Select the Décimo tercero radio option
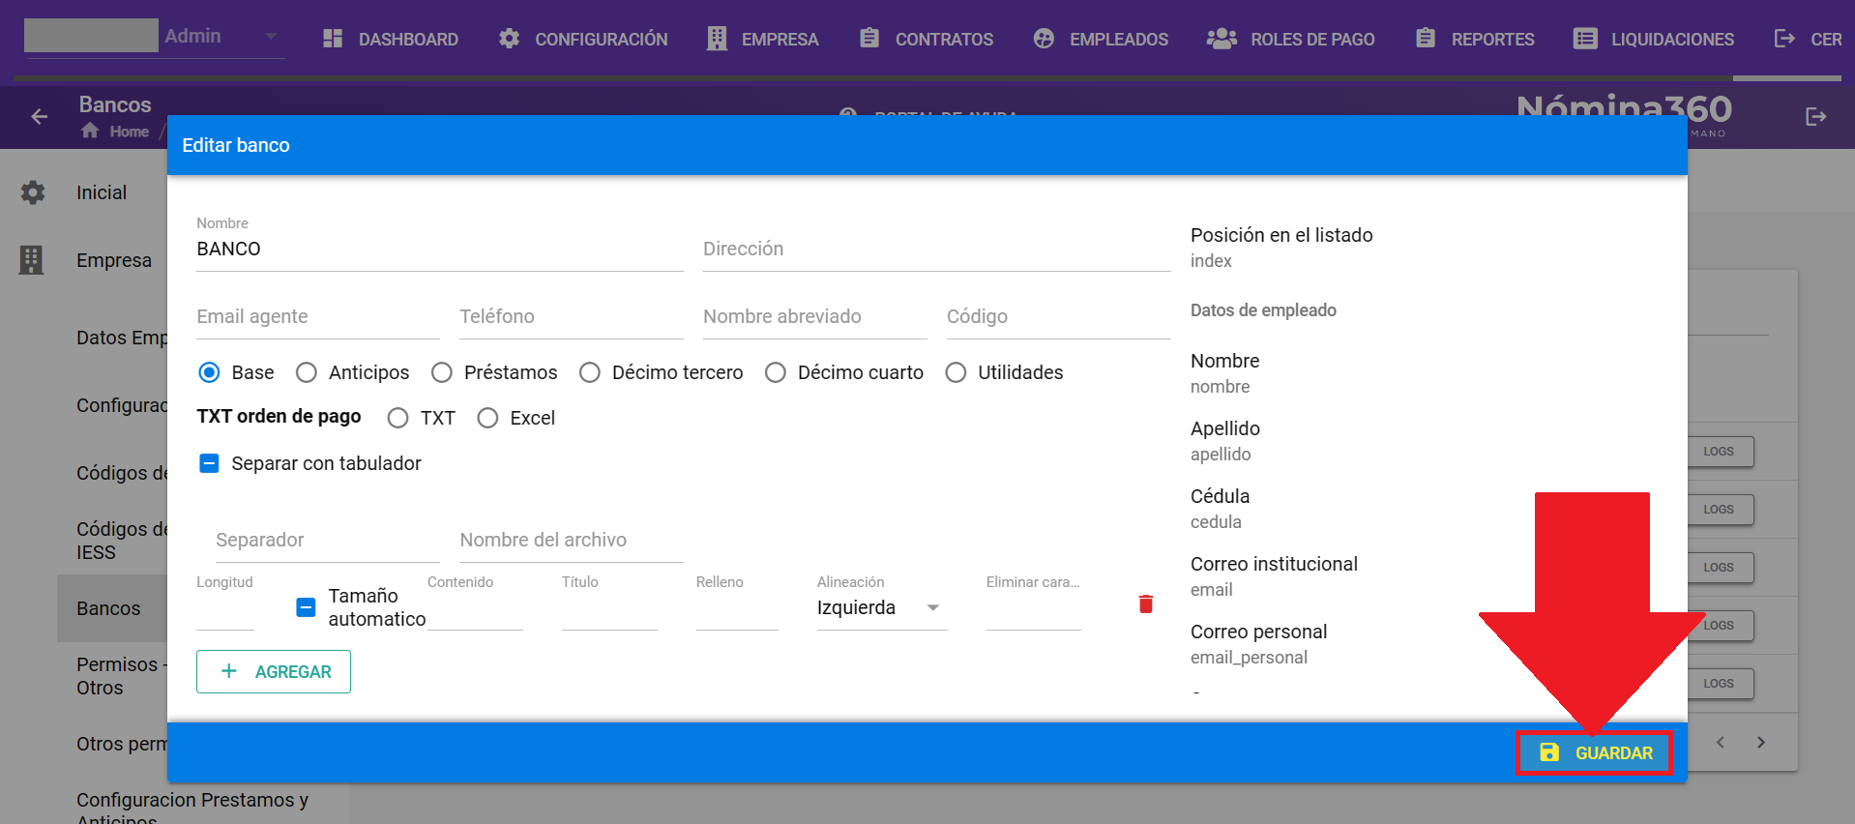1855x824 pixels. [x=590, y=372]
